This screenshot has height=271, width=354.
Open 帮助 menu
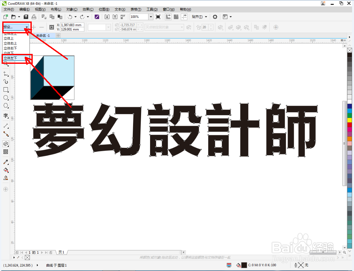point(185,9)
